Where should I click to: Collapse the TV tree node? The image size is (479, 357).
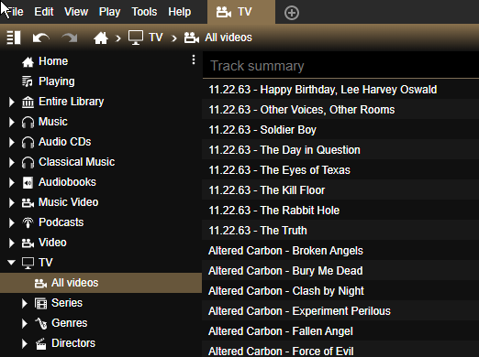pos(11,263)
